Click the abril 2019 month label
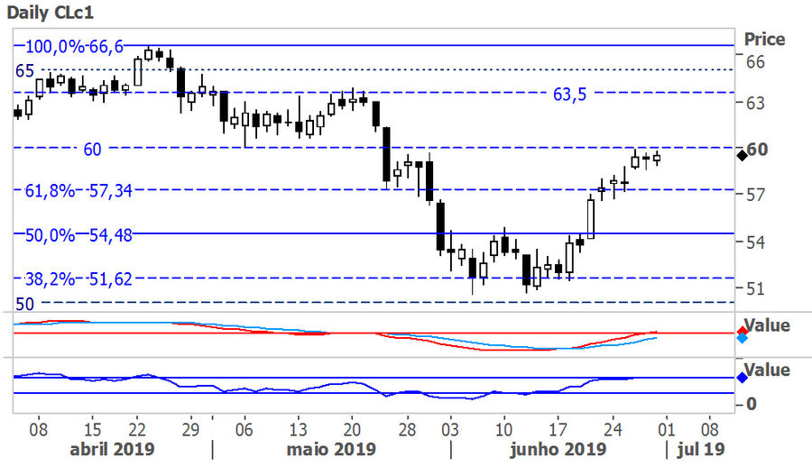The image size is (812, 466). tap(112, 449)
